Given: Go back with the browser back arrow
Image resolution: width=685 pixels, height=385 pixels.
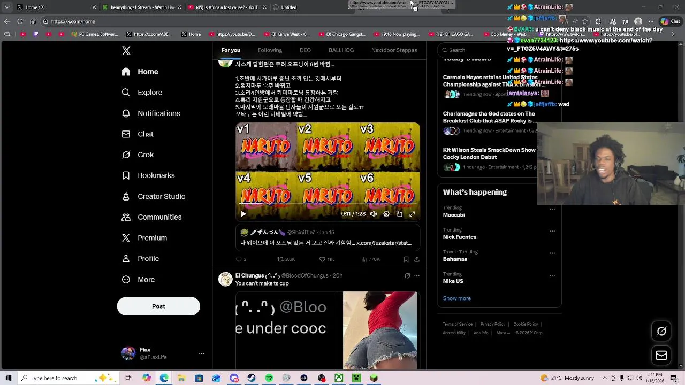Looking at the screenshot, I should coord(7,21).
